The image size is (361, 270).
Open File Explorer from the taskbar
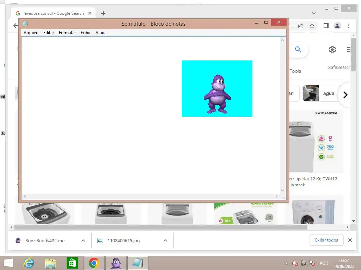coord(50,263)
